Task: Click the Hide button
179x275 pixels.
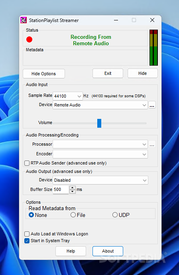Action: (x=142, y=73)
